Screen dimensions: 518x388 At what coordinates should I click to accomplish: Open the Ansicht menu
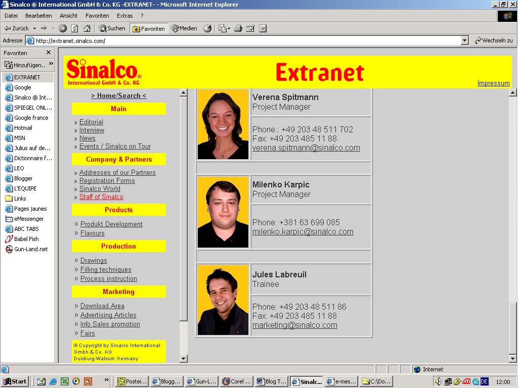pos(69,16)
